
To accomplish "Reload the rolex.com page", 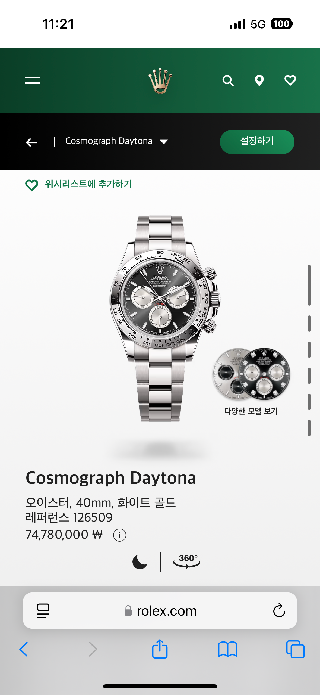I will point(279,610).
